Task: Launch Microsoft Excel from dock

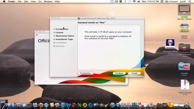Action: click(x=79, y=105)
